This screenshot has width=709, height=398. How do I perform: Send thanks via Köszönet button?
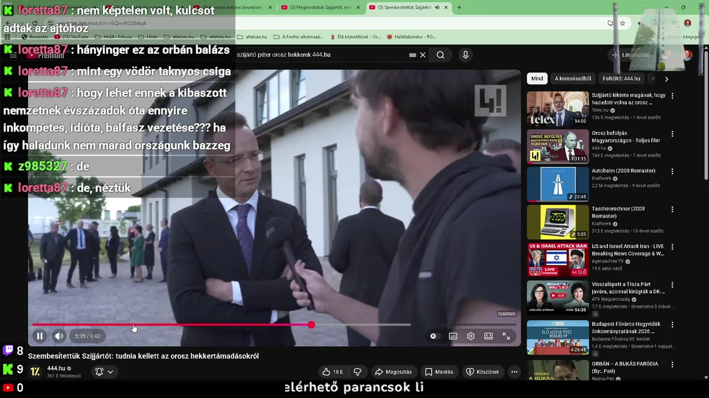click(482, 372)
